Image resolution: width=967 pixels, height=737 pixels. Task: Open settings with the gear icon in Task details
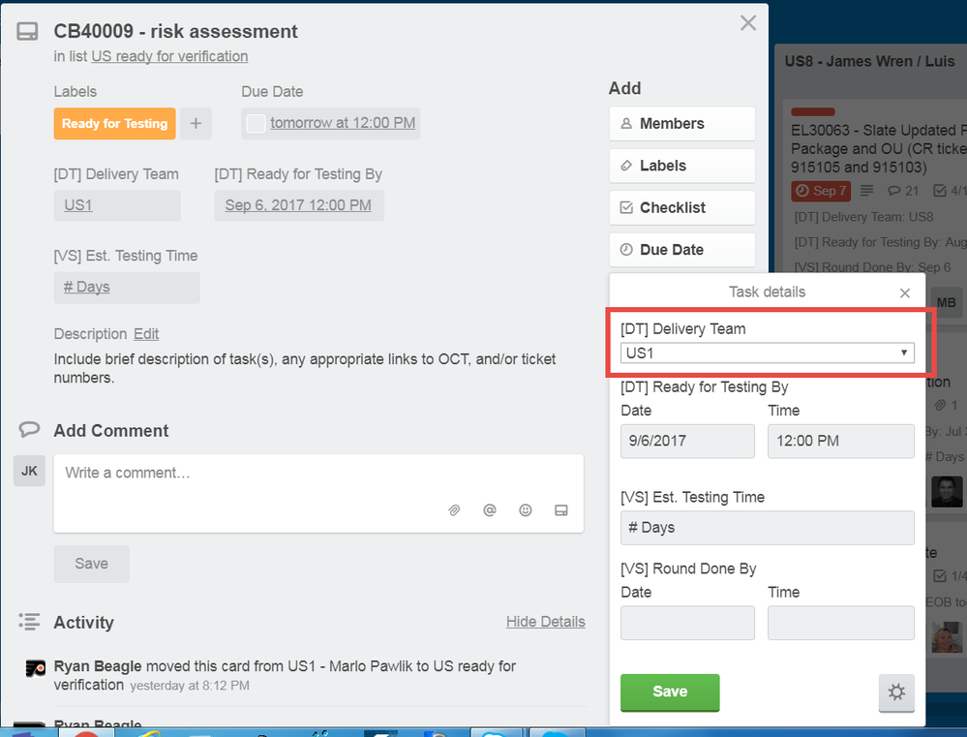pos(896,691)
